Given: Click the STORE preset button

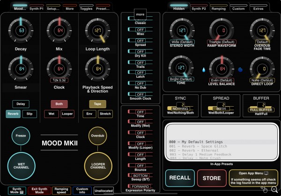Looking at the screenshot, I should (212, 178).
